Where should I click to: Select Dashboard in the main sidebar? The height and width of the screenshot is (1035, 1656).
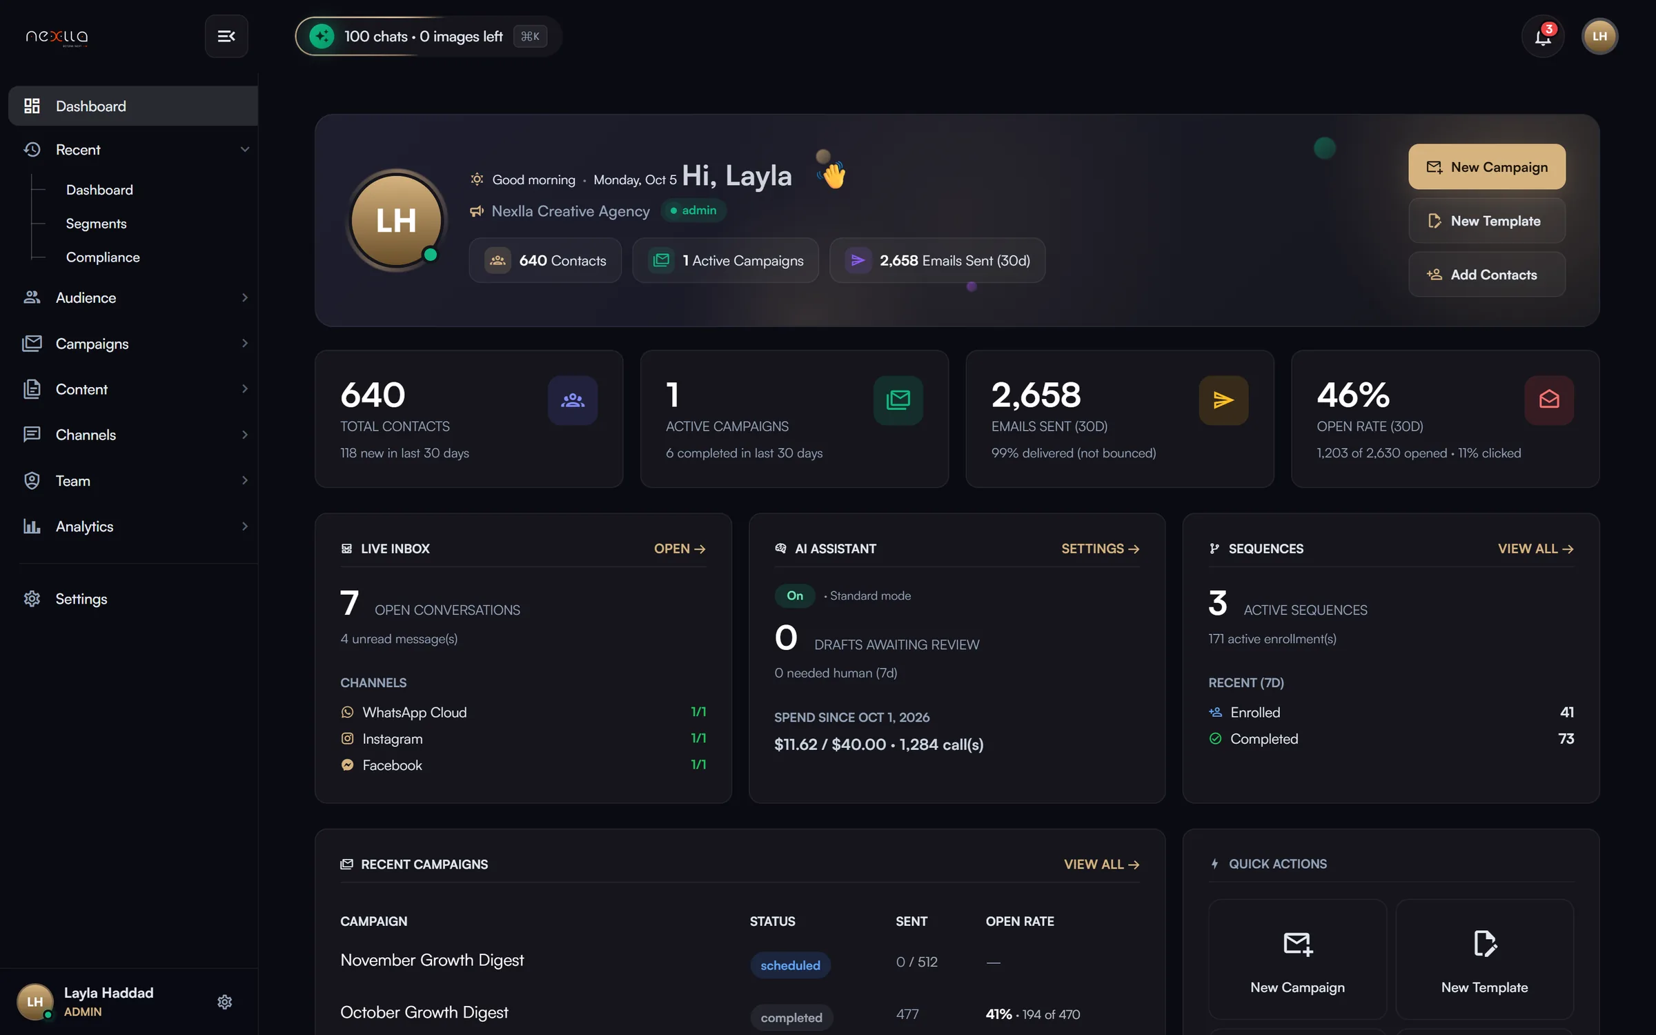pyautogui.click(x=133, y=106)
